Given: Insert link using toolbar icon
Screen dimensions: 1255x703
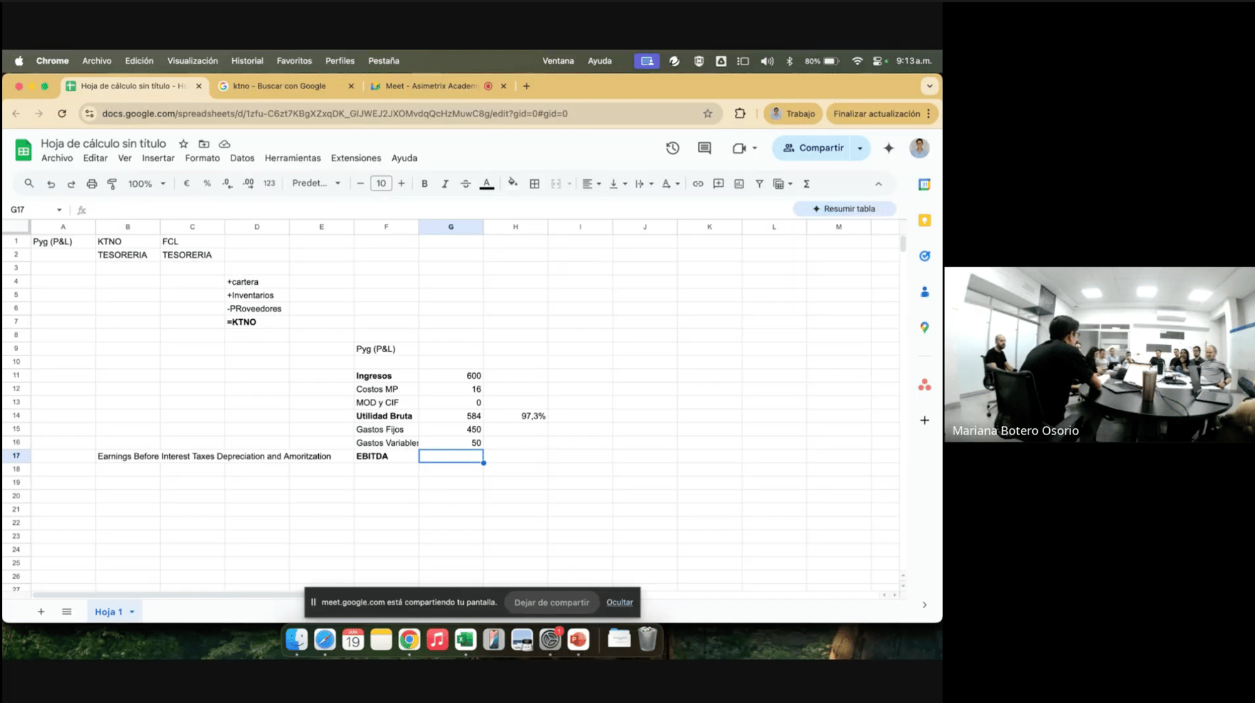Looking at the screenshot, I should pyautogui.click(x=698, y=184).
